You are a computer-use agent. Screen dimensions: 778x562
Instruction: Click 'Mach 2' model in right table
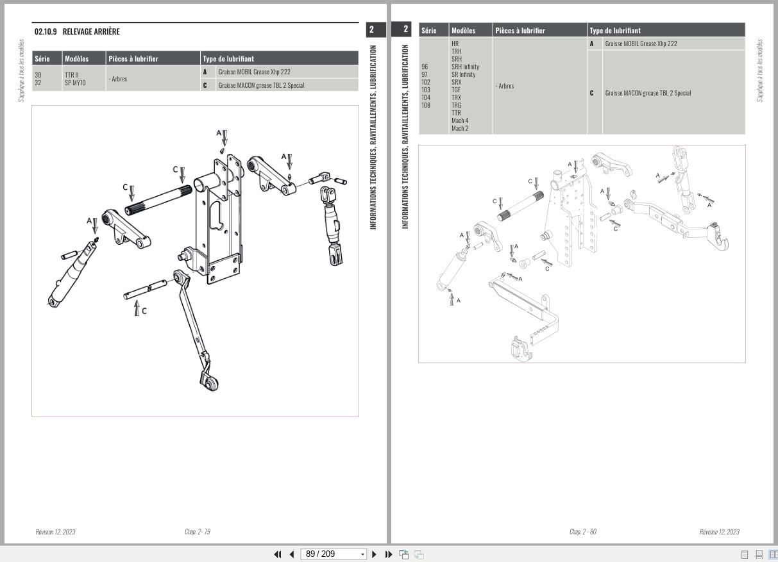[x=460, y=128]
